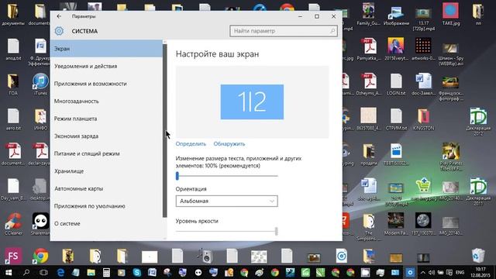Open LOGIN.txt on the desktop
The width and height of the screenshot is (496, 279).
tap(396, 84)
